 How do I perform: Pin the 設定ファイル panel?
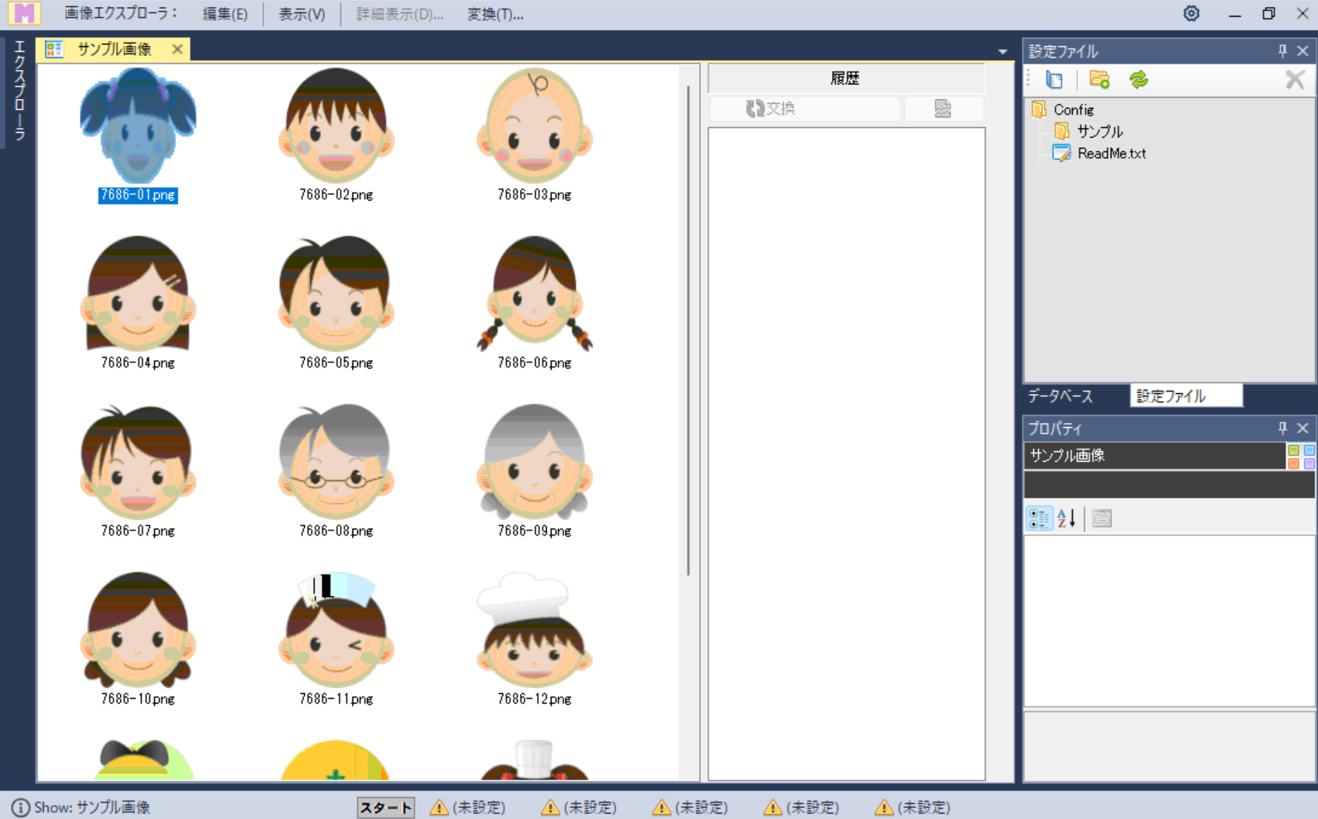pos(1282,51)
